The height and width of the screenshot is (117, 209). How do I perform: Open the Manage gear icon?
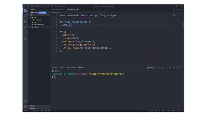click(25, 107)
